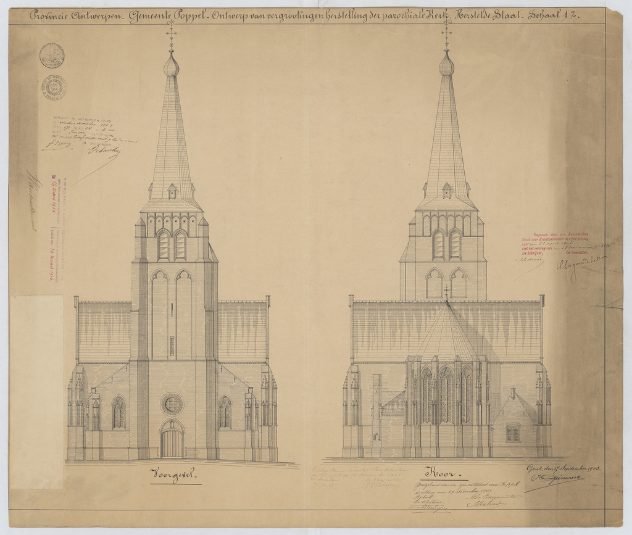Click the central choir apse window
632x535 pixels.
point(446,395)
